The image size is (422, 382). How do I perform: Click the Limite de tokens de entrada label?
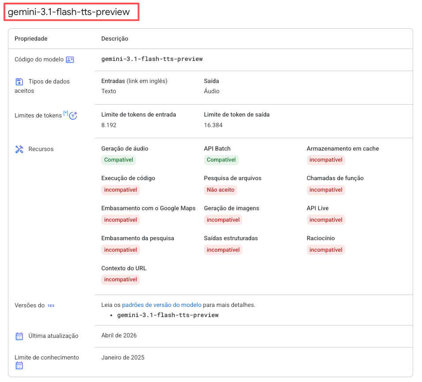[x=139, y=115]
